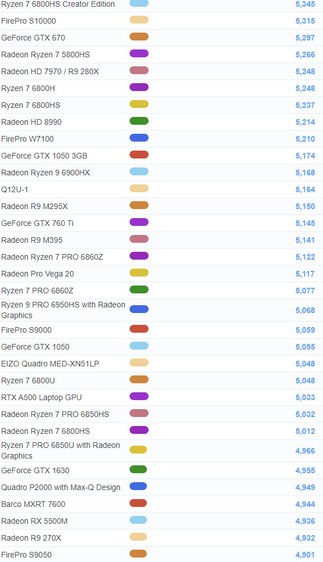Select the blue swatch beside FirePro W7100

[x=139, y=138]
